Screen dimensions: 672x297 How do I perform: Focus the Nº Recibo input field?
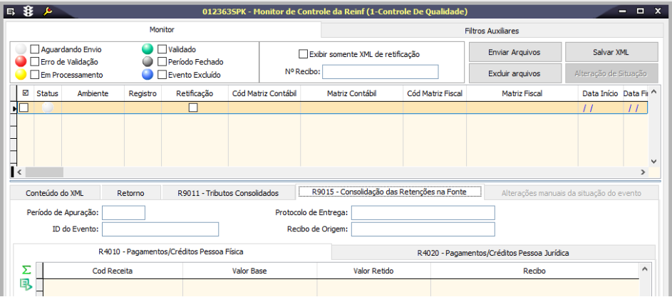tap(381, 72)
